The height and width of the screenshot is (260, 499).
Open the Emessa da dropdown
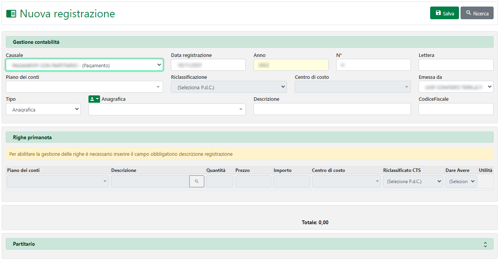(x=456, y=87)
